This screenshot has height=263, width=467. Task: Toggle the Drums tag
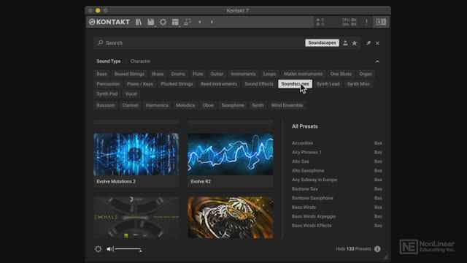coord(178,74)
